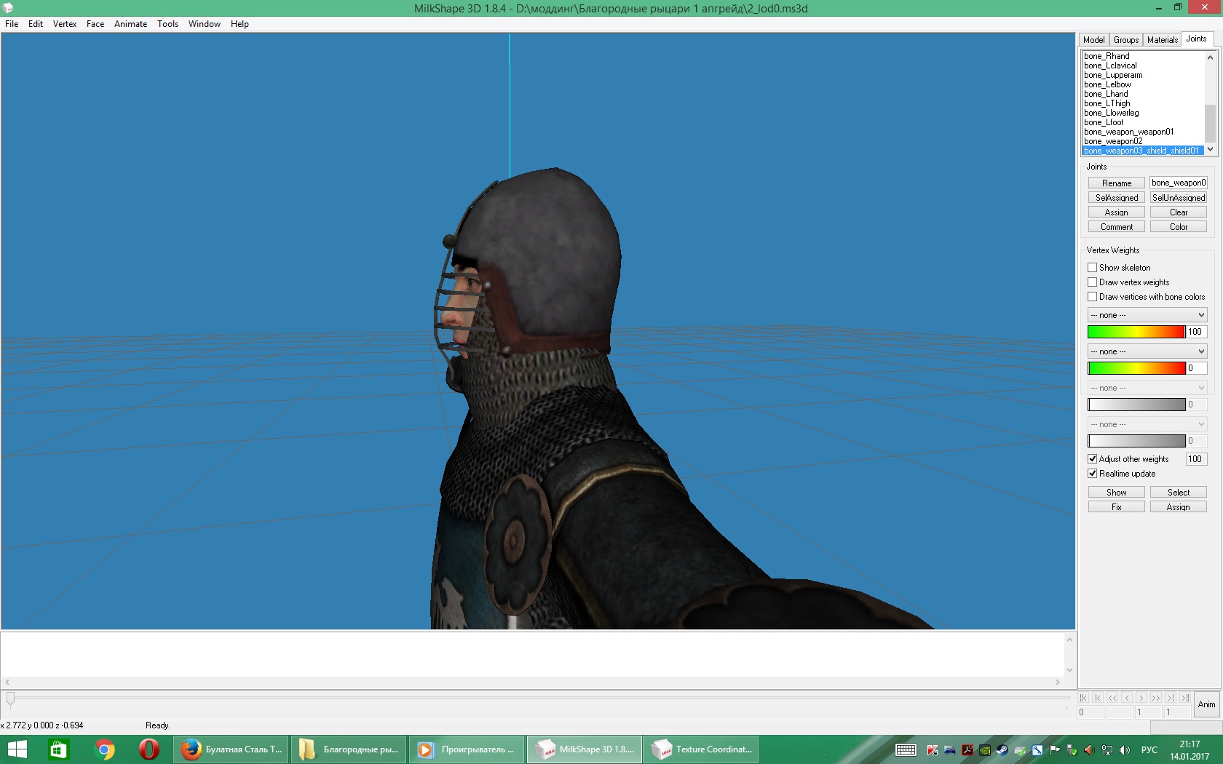
Task: Click the blue key tray icon
Action: pos(1037,750)
